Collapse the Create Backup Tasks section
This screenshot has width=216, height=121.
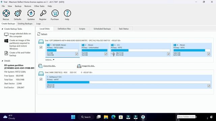point(2,29)
